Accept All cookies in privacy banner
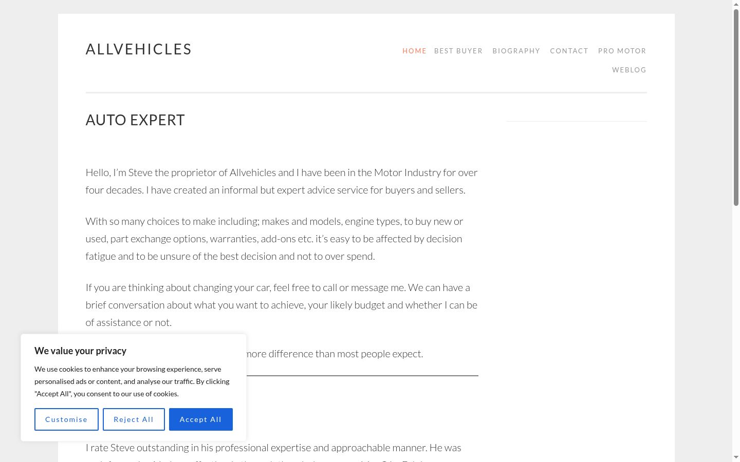The width and height of the screenshot is (740, 462). 201,419
